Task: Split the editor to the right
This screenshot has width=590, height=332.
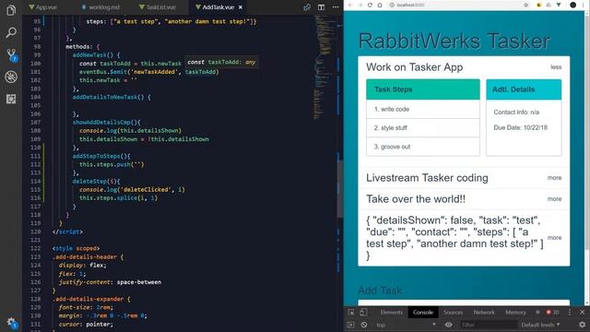Action: [321, 7]
